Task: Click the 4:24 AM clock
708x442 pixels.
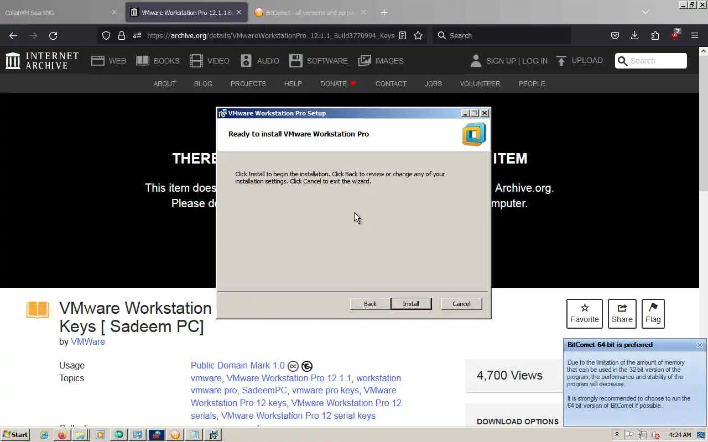Action: (x=680, y=435)
